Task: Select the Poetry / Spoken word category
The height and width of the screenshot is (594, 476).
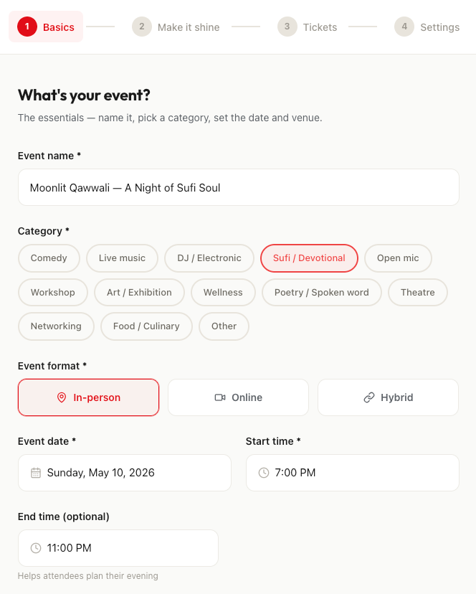Action: click(x=321, y=292)
